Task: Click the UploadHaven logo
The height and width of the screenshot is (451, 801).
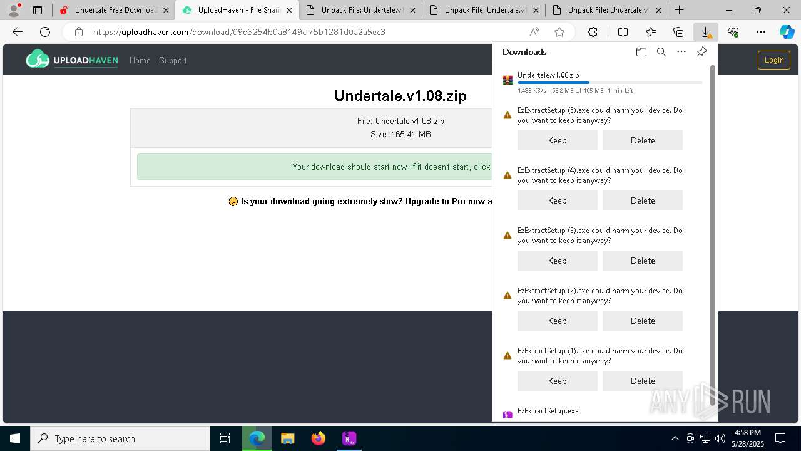Action: 72,60
